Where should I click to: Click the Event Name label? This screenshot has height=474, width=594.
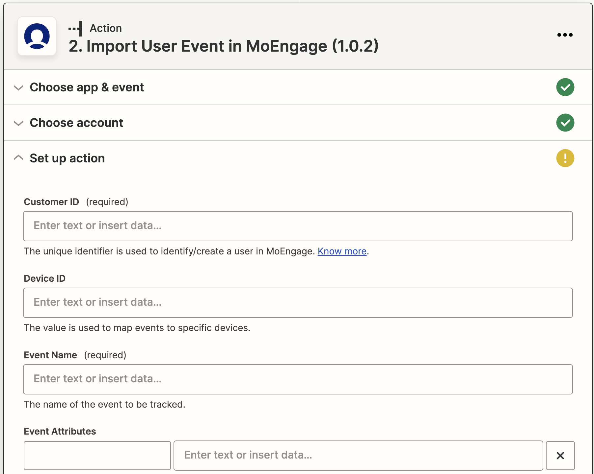click(x=50, y=355)
